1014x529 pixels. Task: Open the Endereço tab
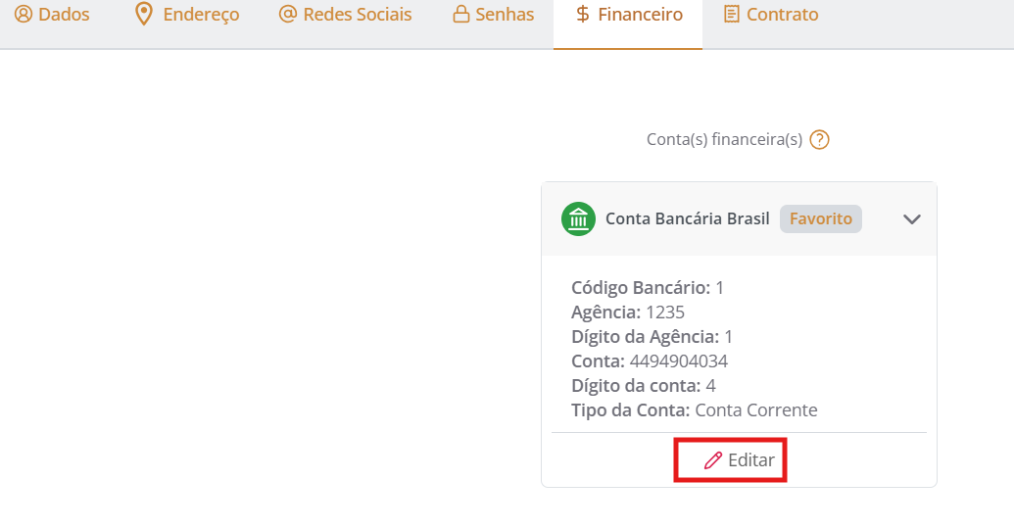coord(201,15)
